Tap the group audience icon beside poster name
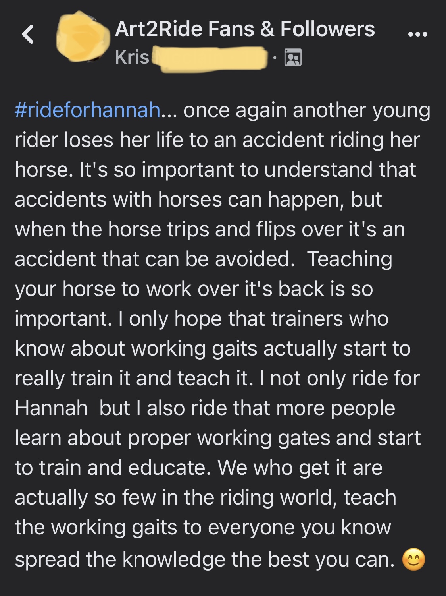The width and height of the screenshot is (446, 596). click(293, 58)
